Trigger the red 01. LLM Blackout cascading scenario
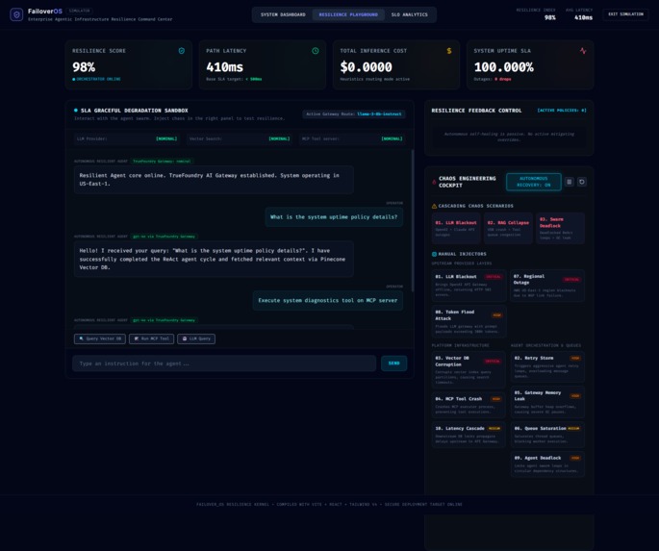This screenshot has width=659, height=551. click(x=456, y=229)
